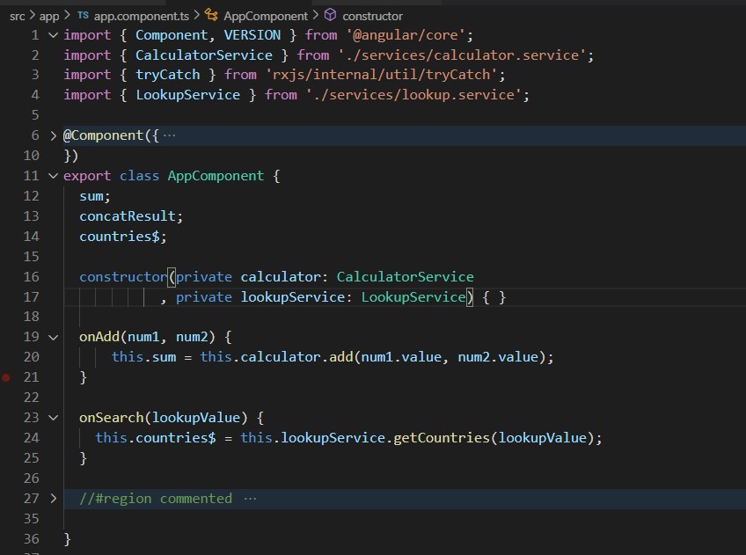746x555 pixels.
Task: Collapse the AppComponent class at line 11
Action: (x=54, y=176)
